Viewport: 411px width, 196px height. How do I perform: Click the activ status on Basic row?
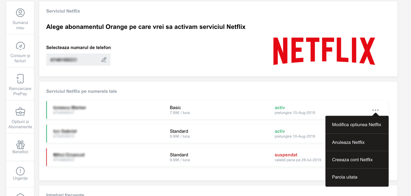[x=280, y=108]
